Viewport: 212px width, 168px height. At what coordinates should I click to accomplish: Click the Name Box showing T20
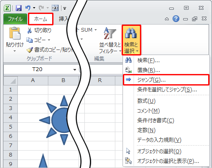[37, 69]
